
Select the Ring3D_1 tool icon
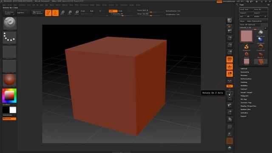point(261,54)
